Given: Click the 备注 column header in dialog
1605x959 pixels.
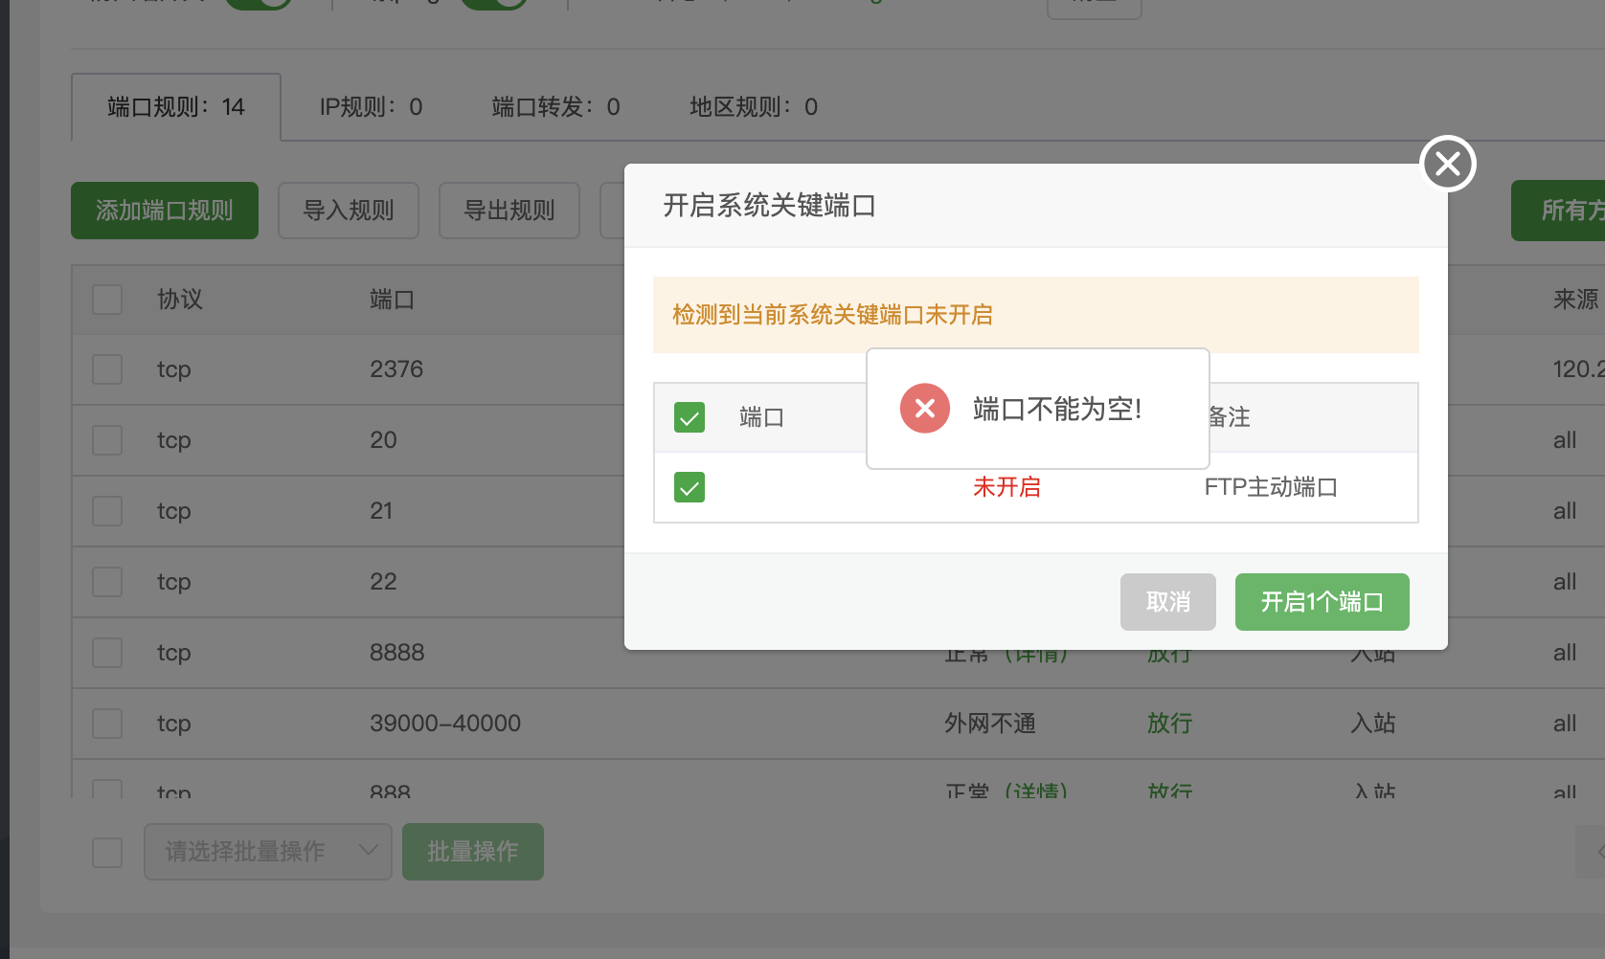Looking at the screenshot, I should 1229,417.
